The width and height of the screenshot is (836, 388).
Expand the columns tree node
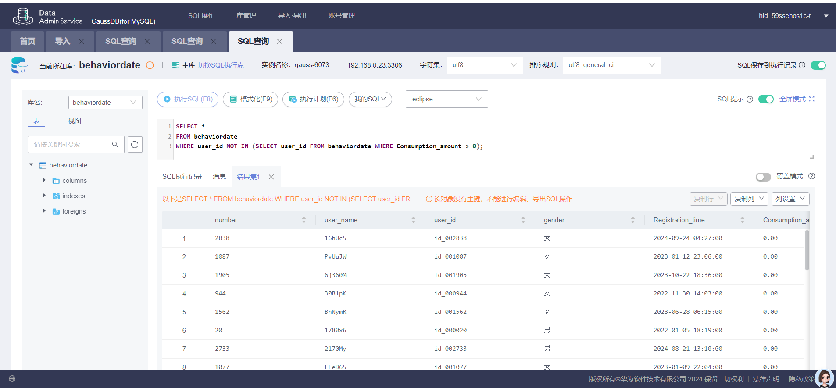[x=44, y=180]
